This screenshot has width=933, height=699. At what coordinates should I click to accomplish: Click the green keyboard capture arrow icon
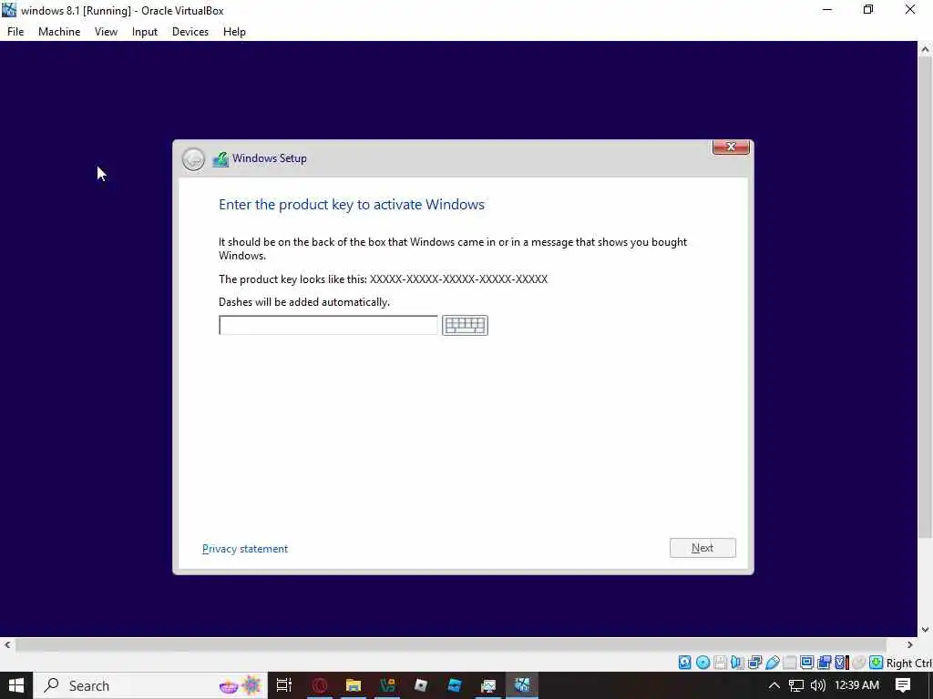click(876, 663)
